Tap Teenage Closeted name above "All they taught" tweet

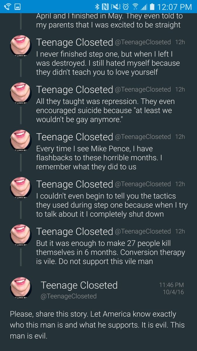(x=74, y=90)
